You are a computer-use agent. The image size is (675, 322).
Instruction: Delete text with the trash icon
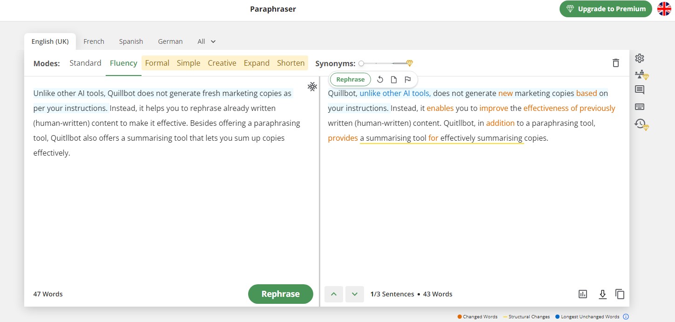coord(616,63)
